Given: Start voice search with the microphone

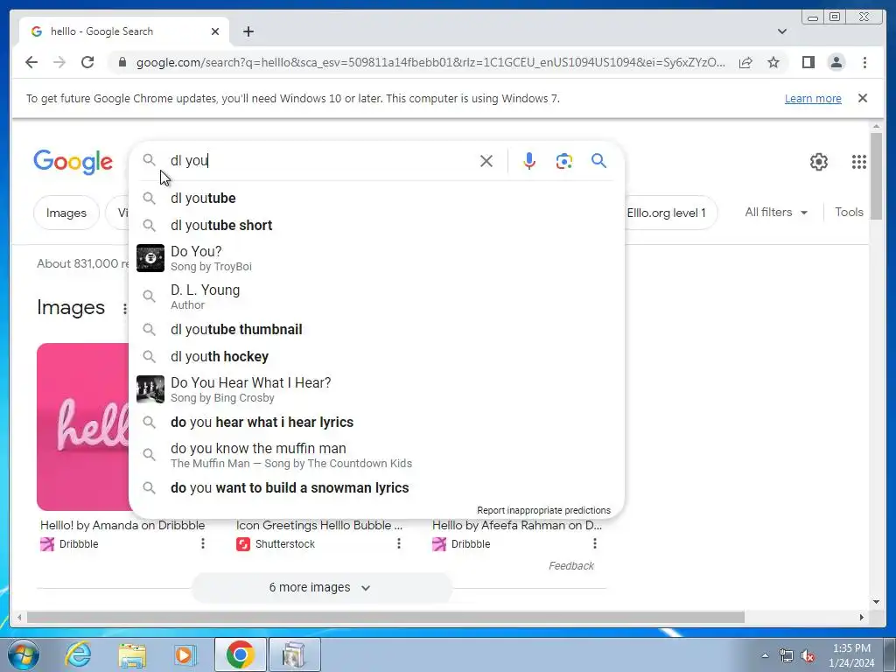Looking at the screenshot, I should click(x=529, y=161).
